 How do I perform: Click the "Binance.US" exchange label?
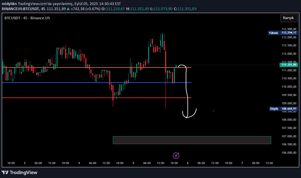[x=40, y=18]
